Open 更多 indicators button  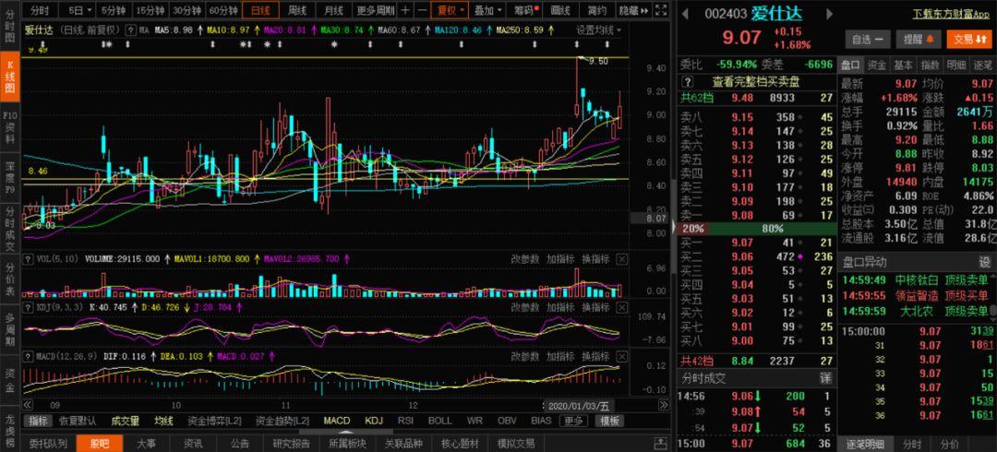tap(573, 421)
